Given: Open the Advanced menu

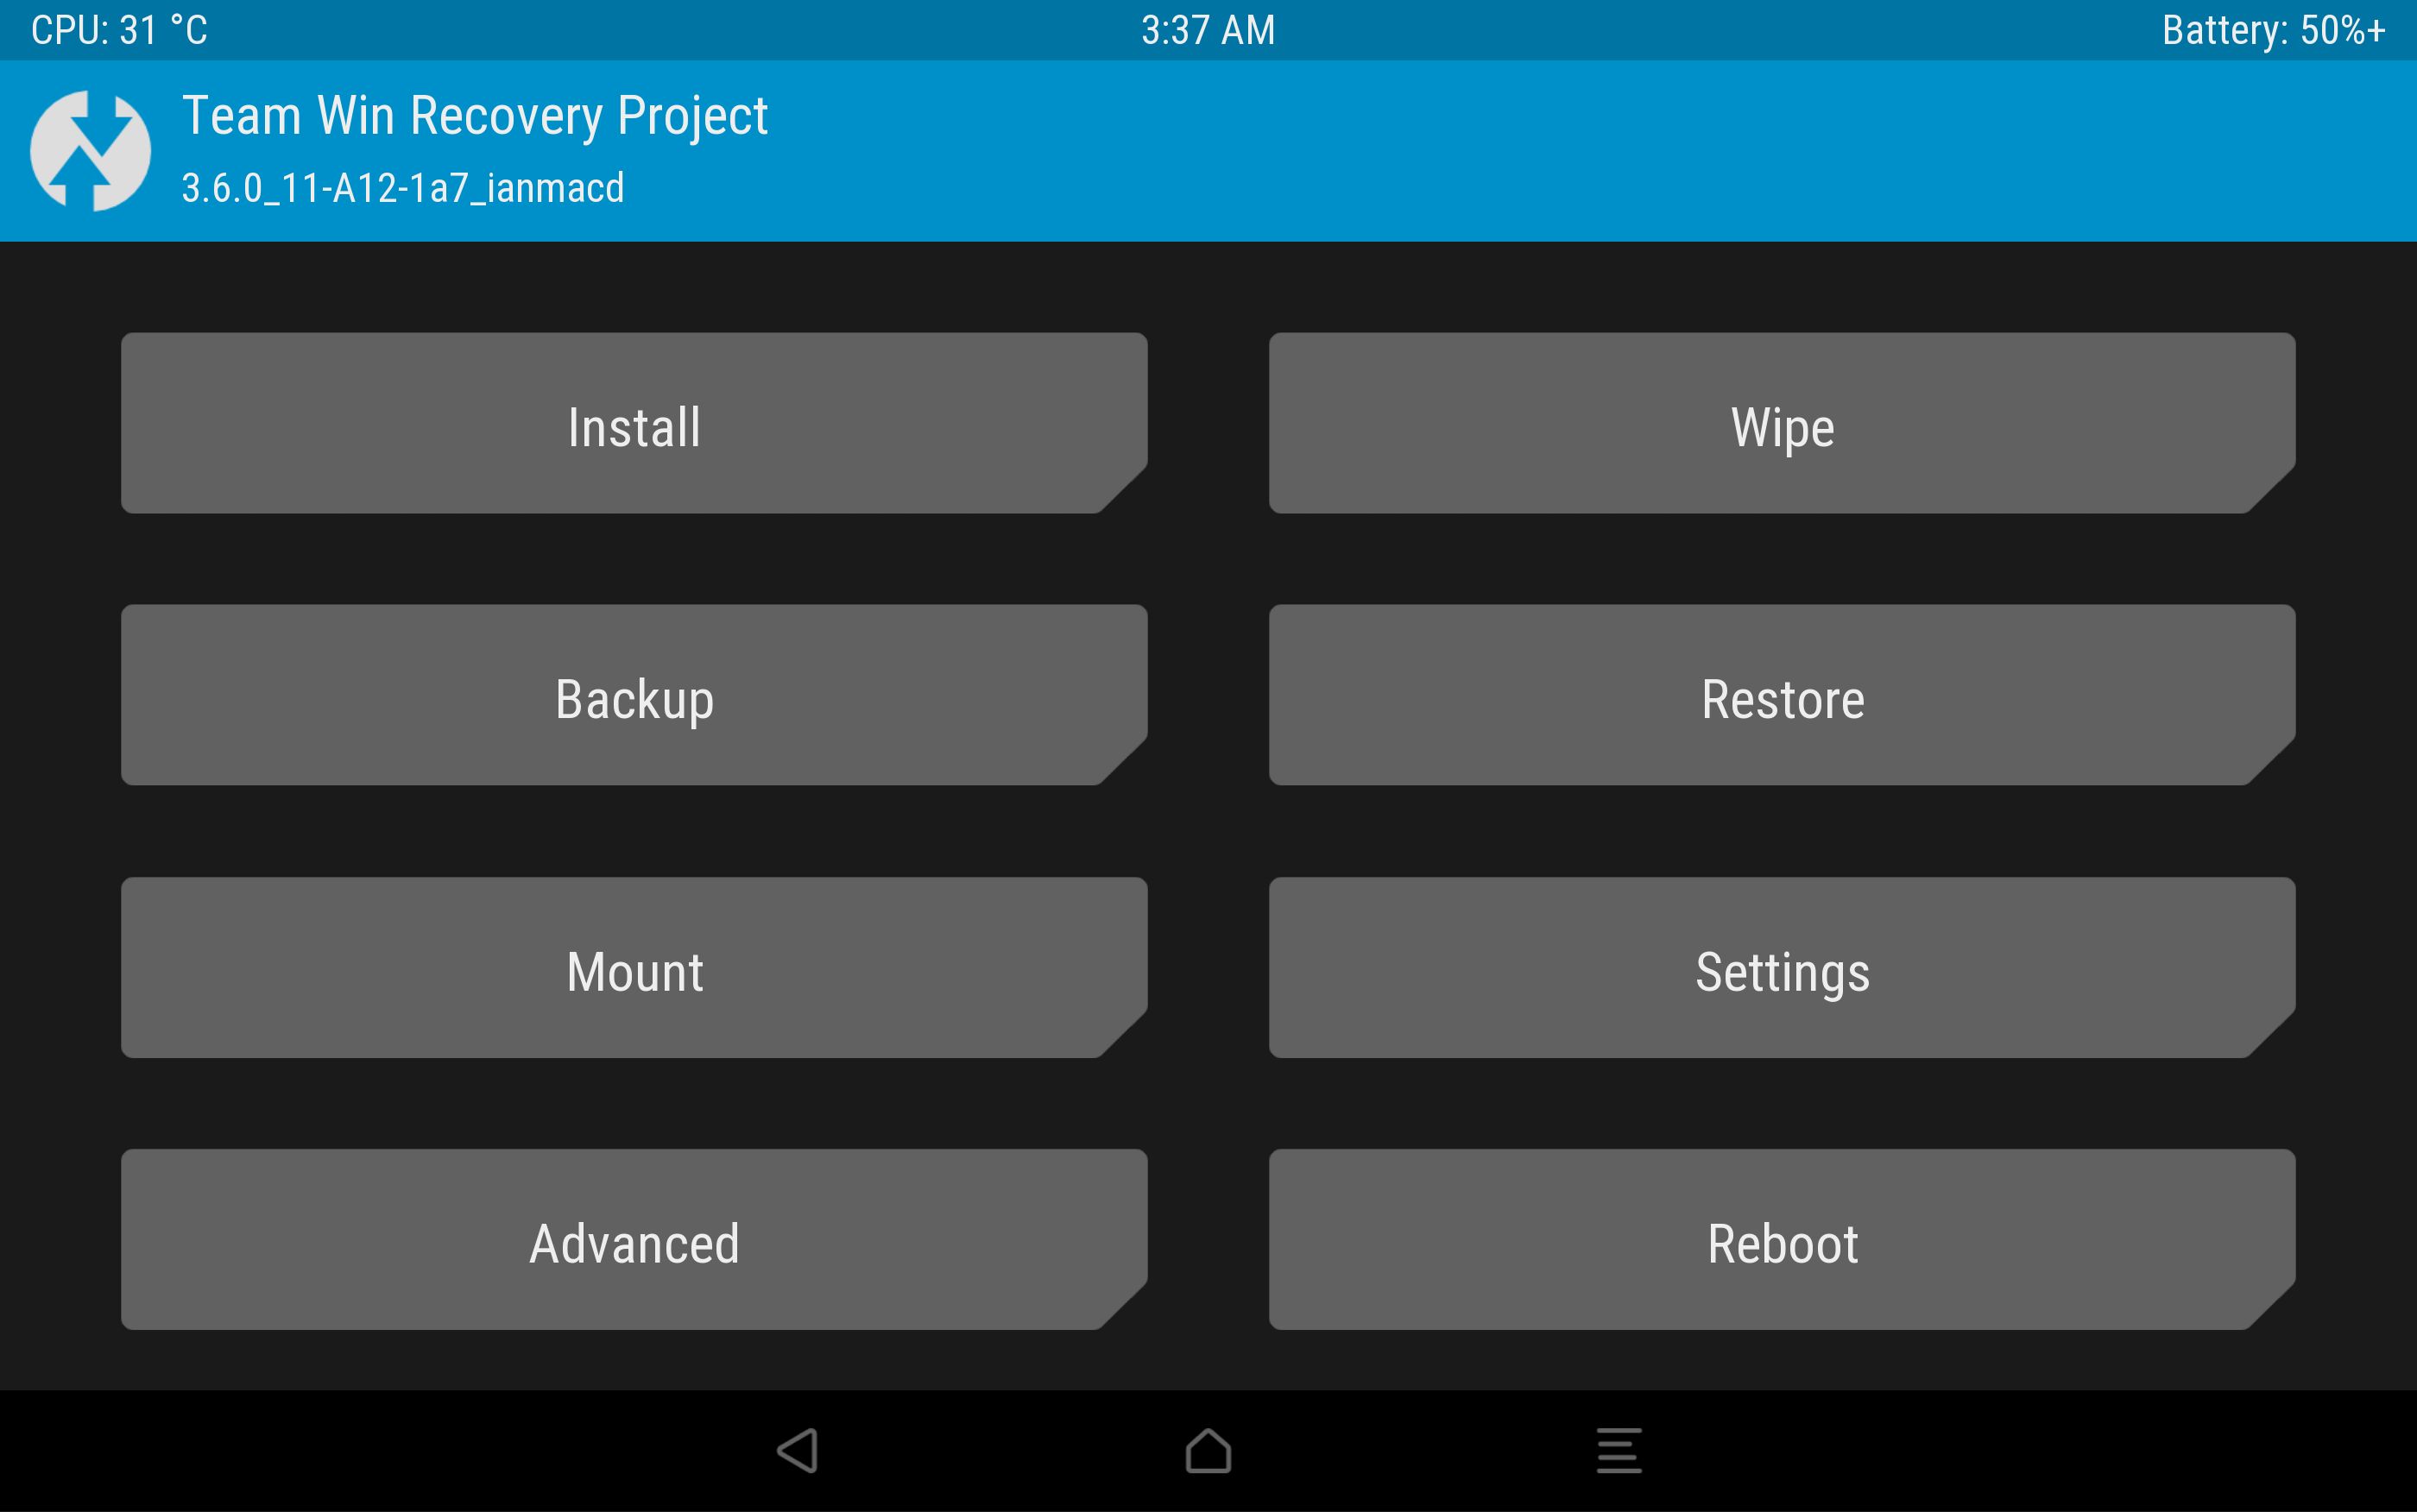Looking at the screenshot, I should click(x=634, y=1239).
